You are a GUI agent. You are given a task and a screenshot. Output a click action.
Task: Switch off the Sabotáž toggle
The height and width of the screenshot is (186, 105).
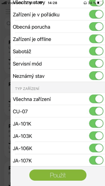tap(96, 51)
